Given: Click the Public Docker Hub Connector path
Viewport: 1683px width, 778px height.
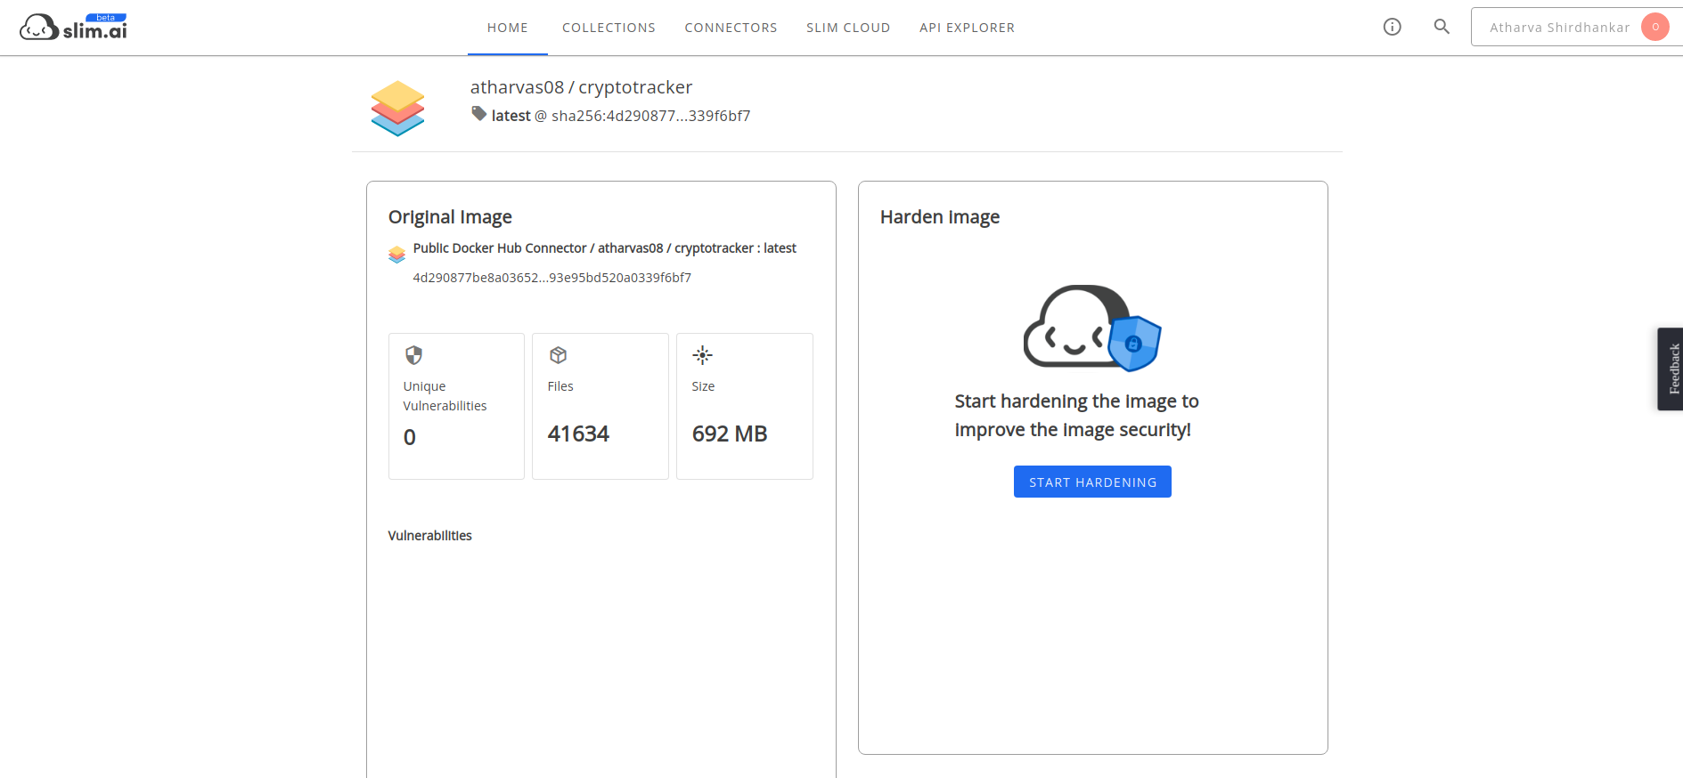Looking at the screenshot, I should point(604,248).
